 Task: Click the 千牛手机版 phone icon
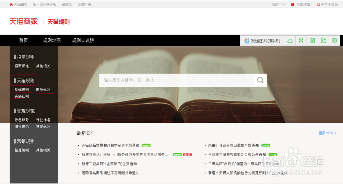click(x=319, y=4)
